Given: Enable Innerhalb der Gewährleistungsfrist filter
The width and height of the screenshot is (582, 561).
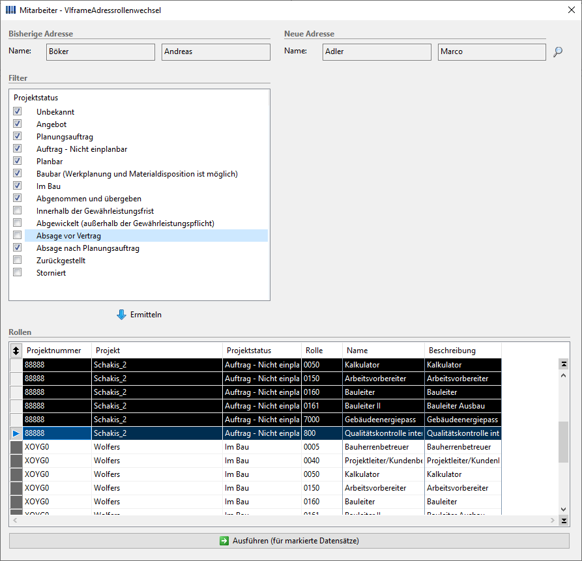Looking at the screenshot, I should 18,210.
